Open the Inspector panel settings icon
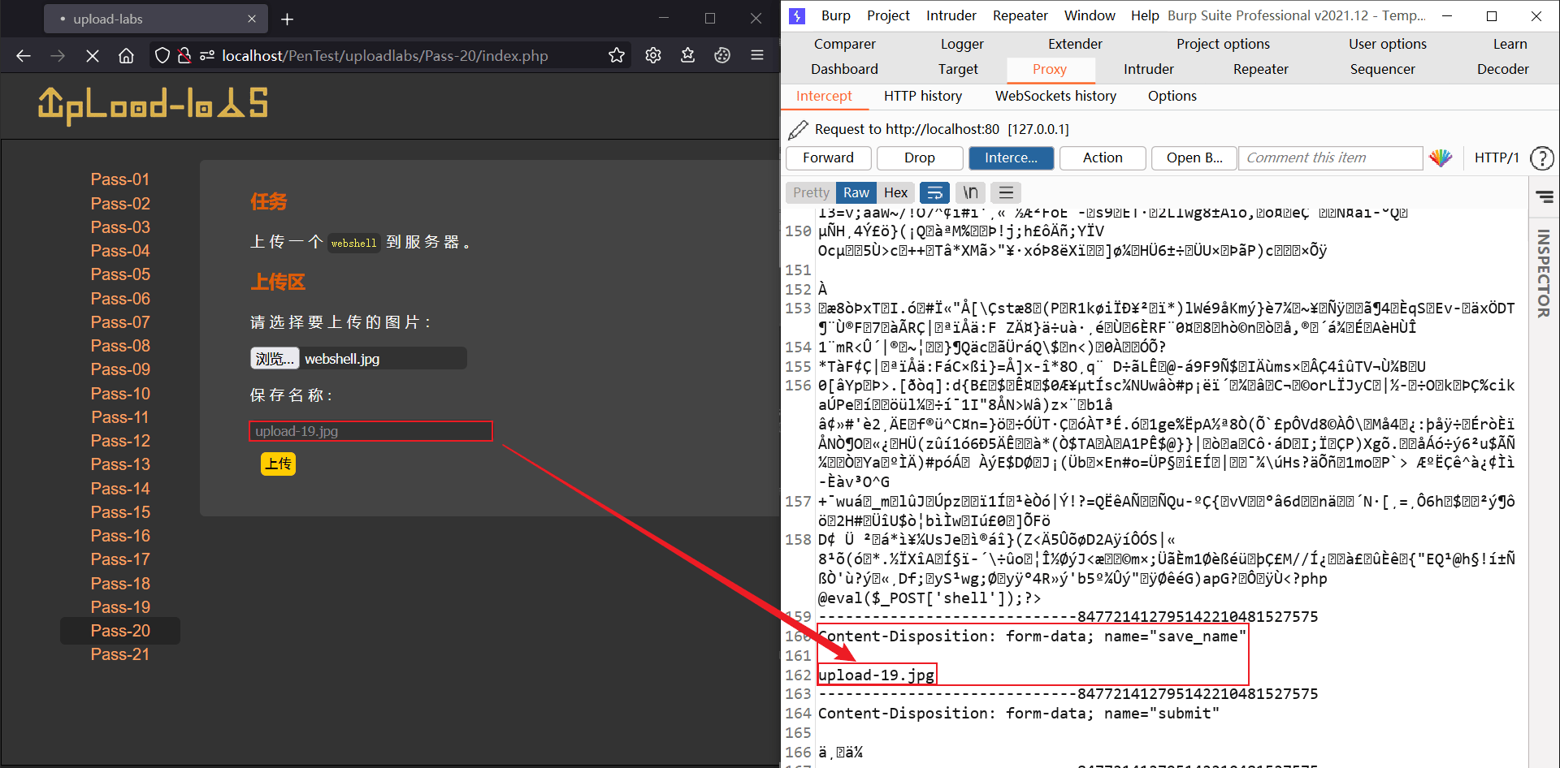 pyautogui.click(x=1545, y=196)
